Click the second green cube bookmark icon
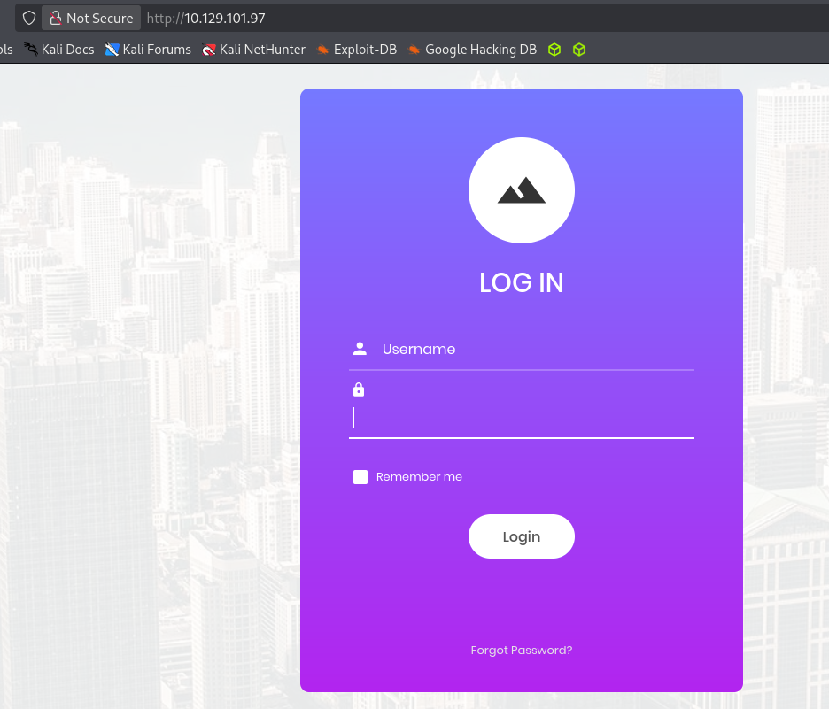 click(578, 50)
